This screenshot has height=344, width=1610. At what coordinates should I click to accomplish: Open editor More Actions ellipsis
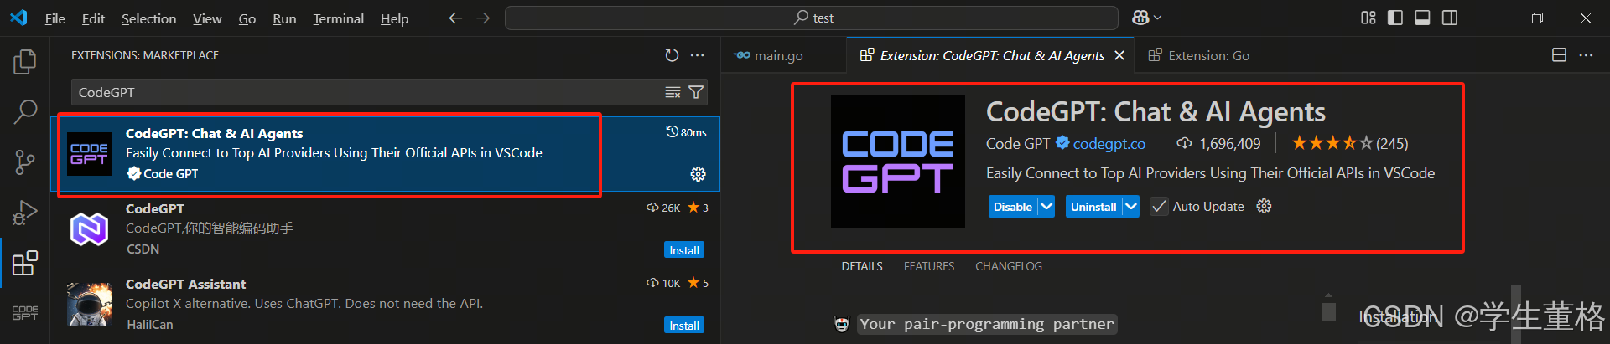pyautogui.click(x=1586, y=55)
